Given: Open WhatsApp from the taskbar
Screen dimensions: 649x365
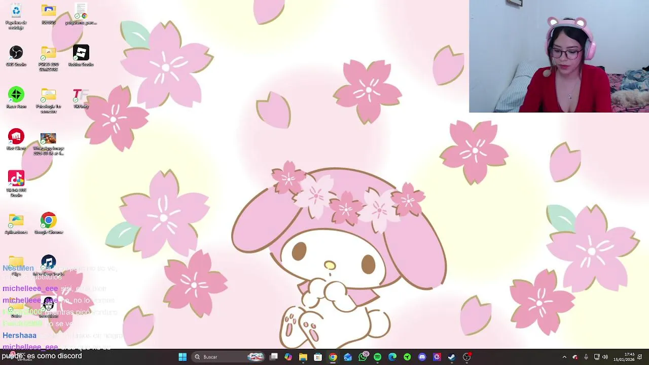Looking at the screenshot, I should pyautogui.click(x=363, y=357).
